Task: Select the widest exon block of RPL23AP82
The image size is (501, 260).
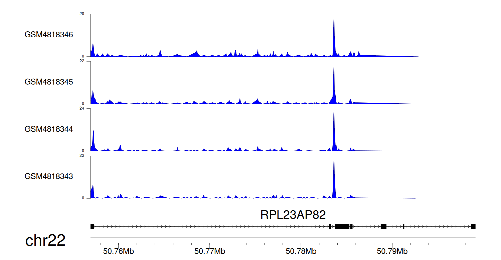Action: [342, 227]
